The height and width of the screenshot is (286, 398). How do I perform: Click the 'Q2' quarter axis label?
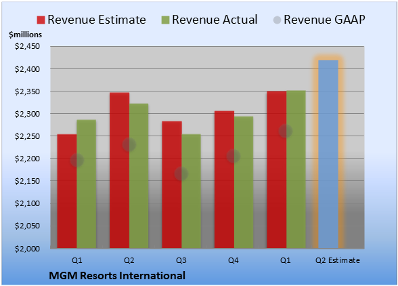coord(129,260)
